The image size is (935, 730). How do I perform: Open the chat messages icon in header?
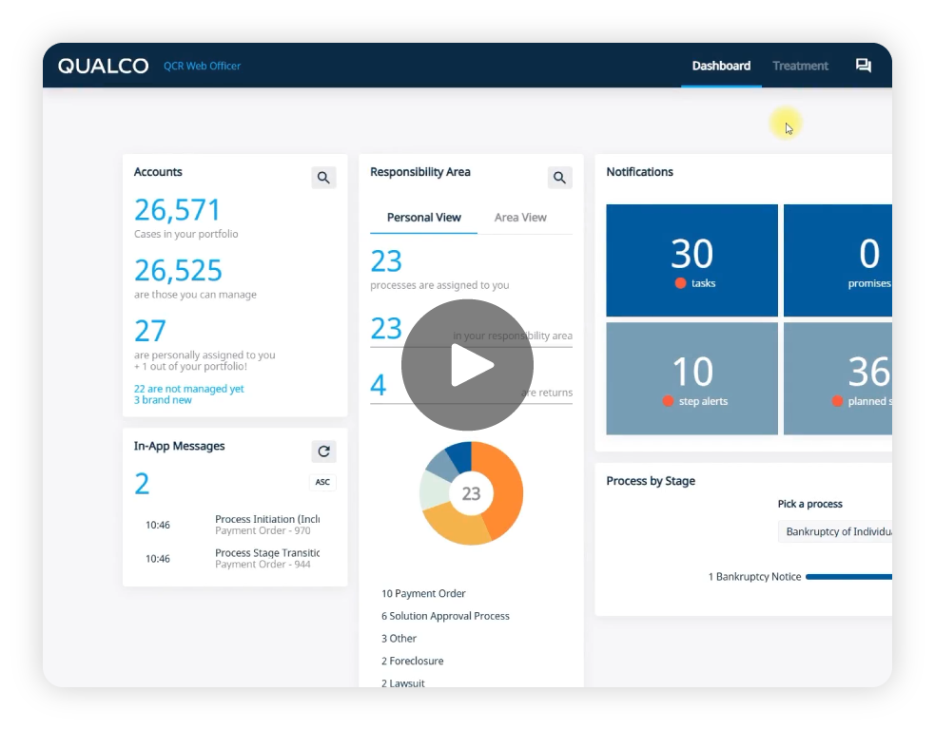click(x=863, y=66)
